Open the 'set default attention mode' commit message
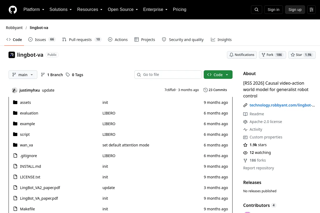The height and width of the screenshot is (213, 320). [126, 145]
